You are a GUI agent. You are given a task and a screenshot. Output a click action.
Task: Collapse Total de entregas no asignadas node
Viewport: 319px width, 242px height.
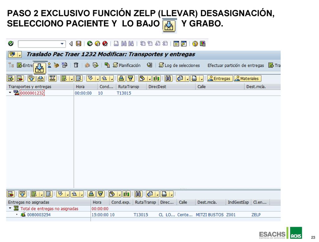coord(10,208)
